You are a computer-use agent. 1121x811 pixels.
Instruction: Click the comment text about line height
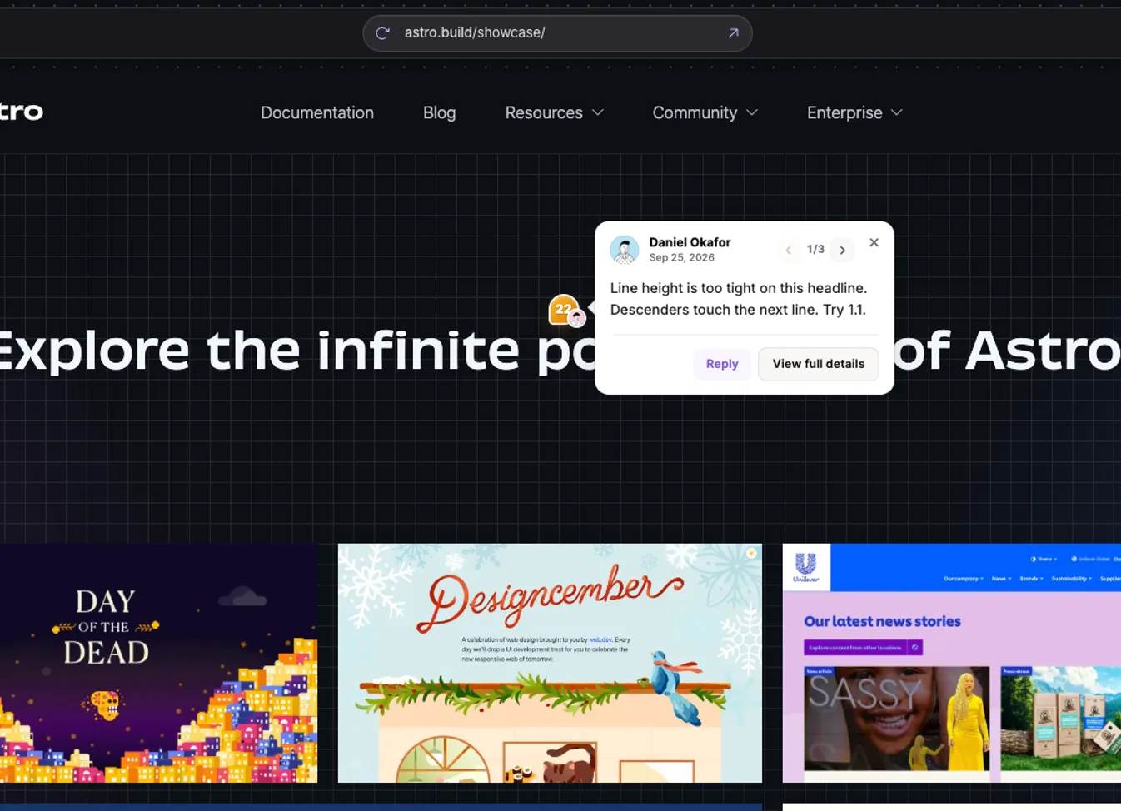point(739,299)
